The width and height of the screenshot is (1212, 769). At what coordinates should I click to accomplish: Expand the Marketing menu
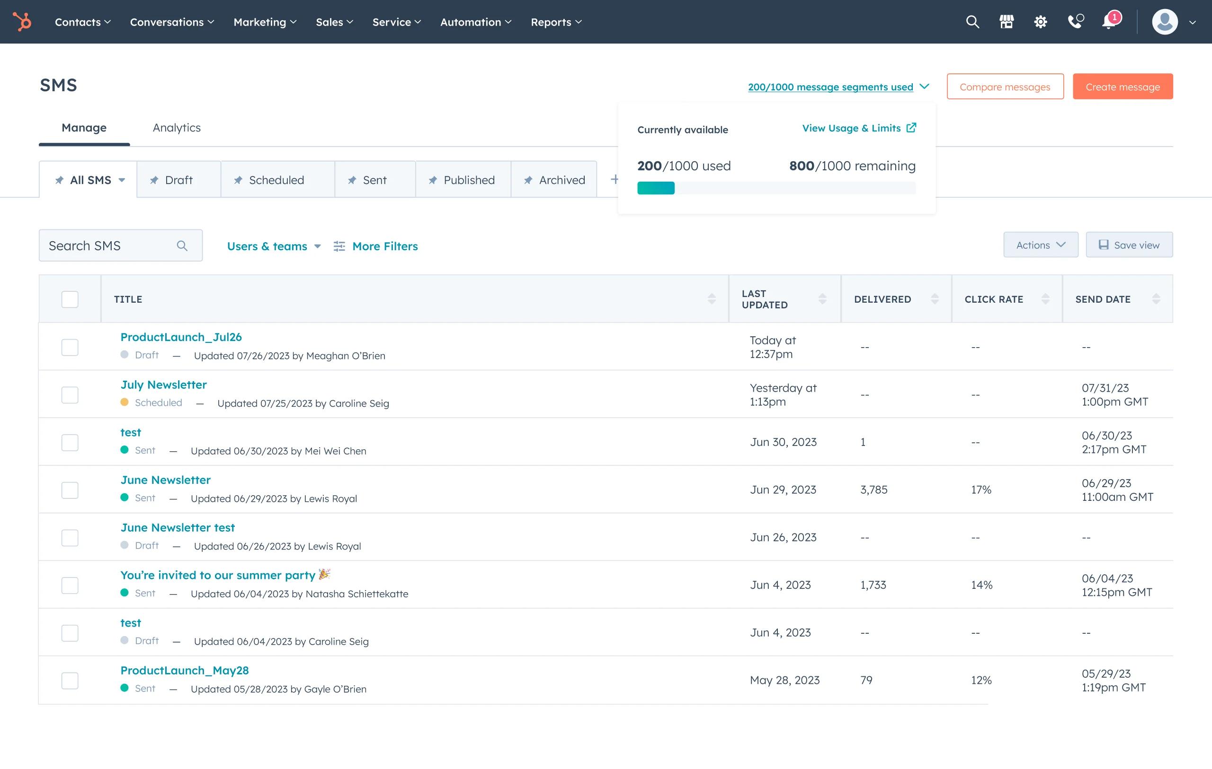tap(265, 22)
